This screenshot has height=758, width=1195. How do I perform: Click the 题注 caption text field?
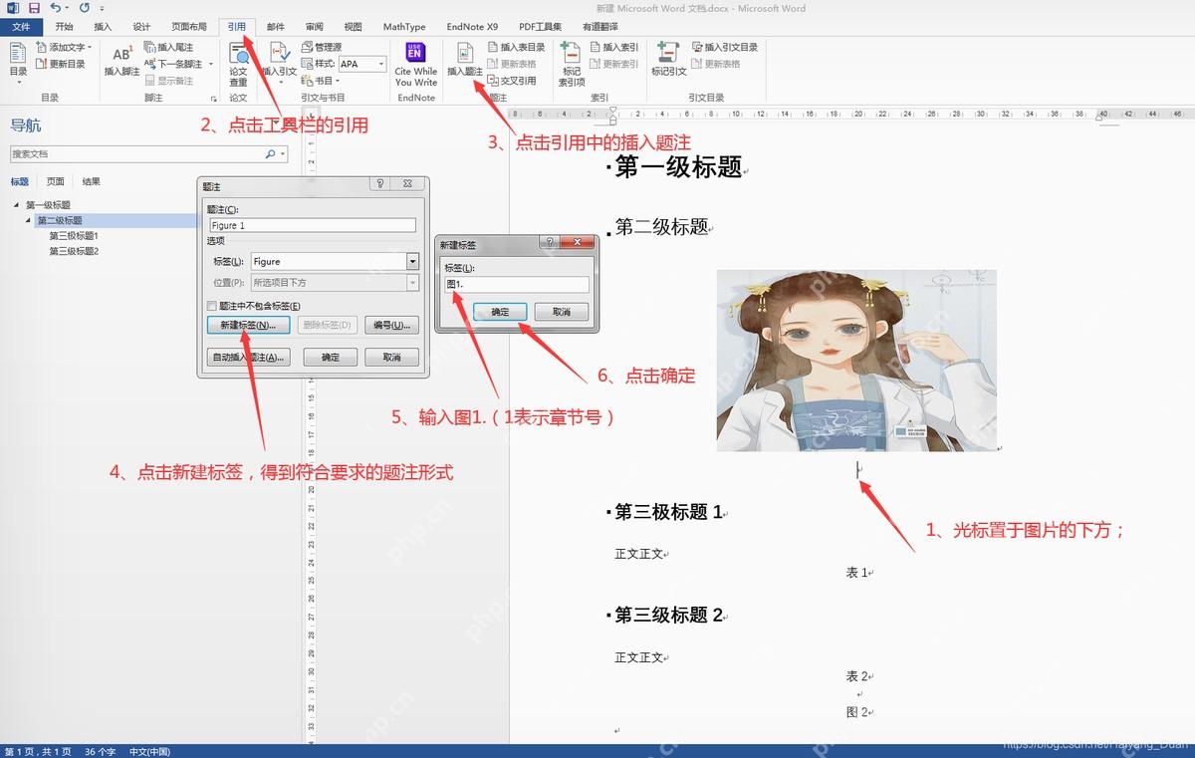[312, 226]
